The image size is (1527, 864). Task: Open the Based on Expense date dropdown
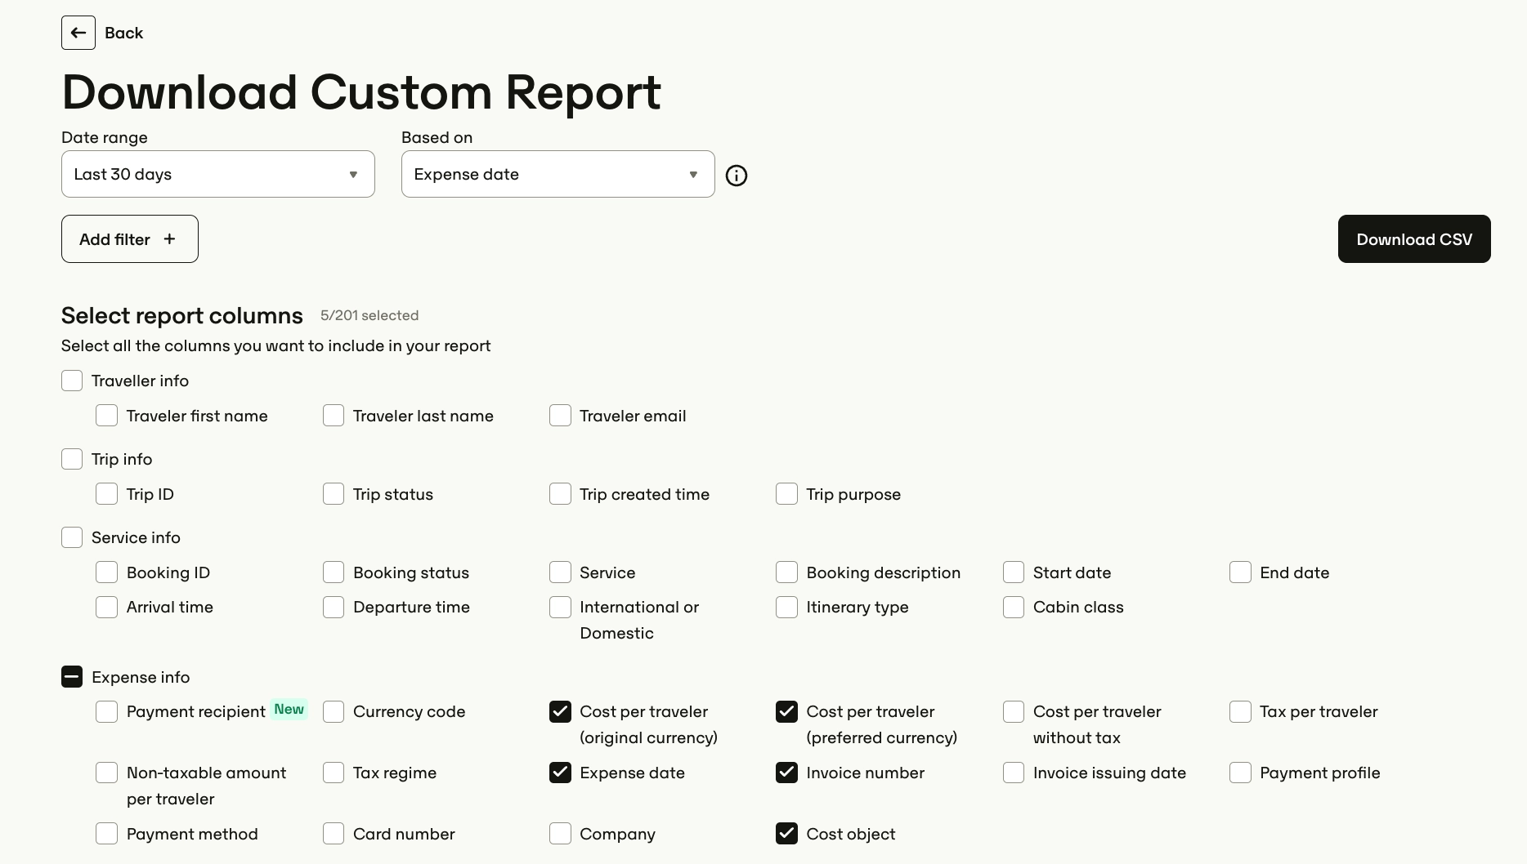[x=558, y=174]
